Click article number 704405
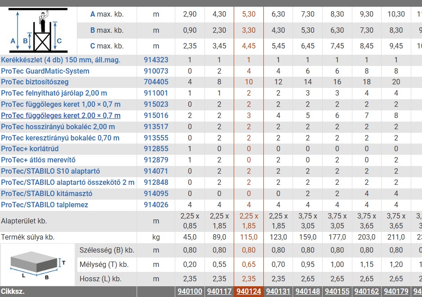The image size is (422, 297). pyautogui.click(x=156, y=82)
